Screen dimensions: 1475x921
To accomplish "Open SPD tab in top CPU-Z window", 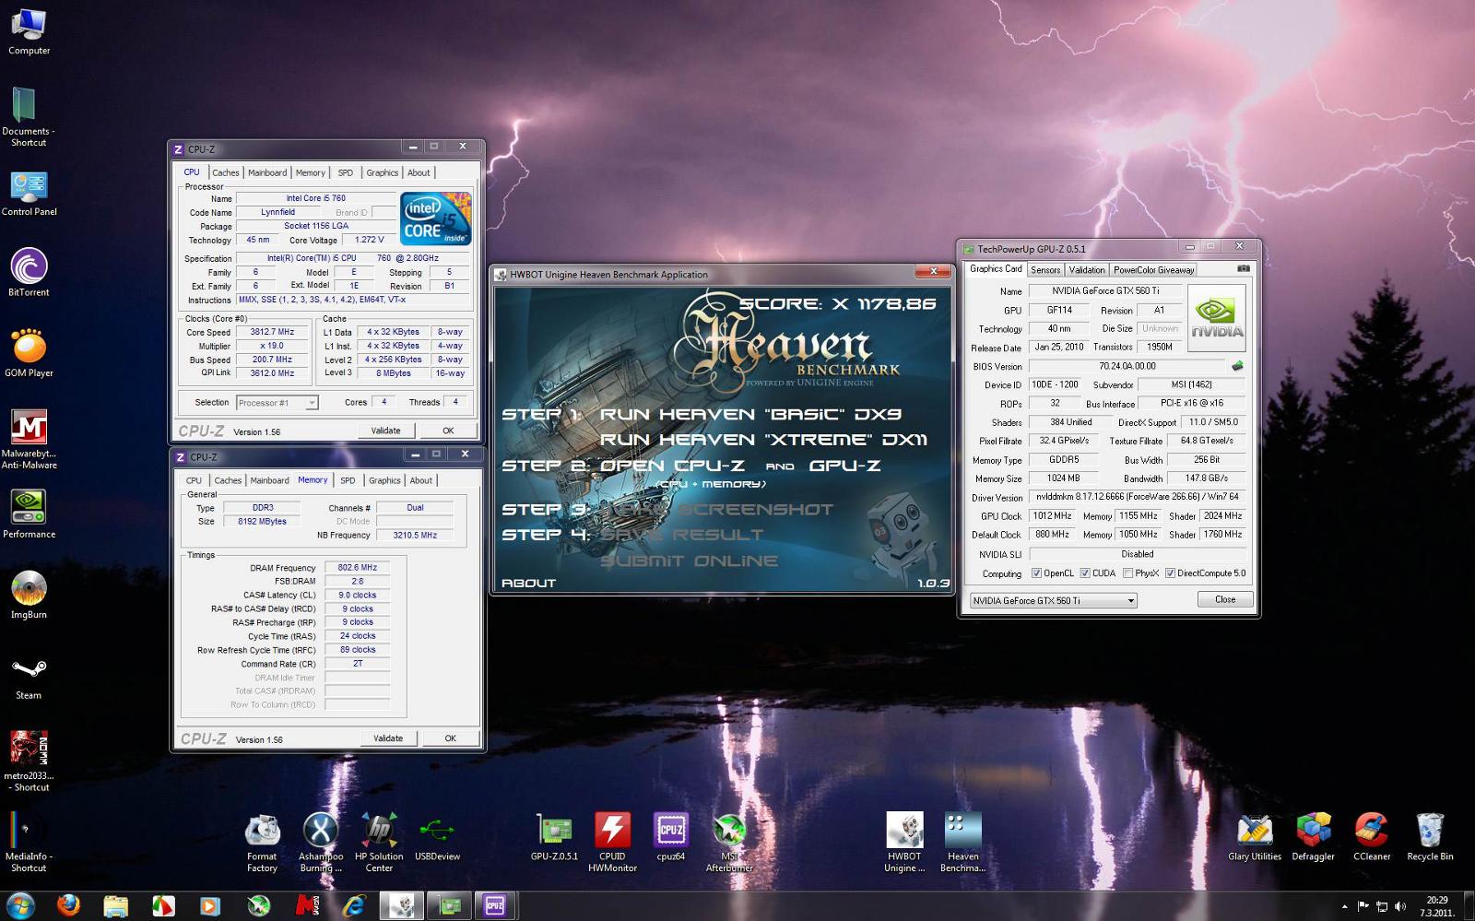I will pos(345,172).
